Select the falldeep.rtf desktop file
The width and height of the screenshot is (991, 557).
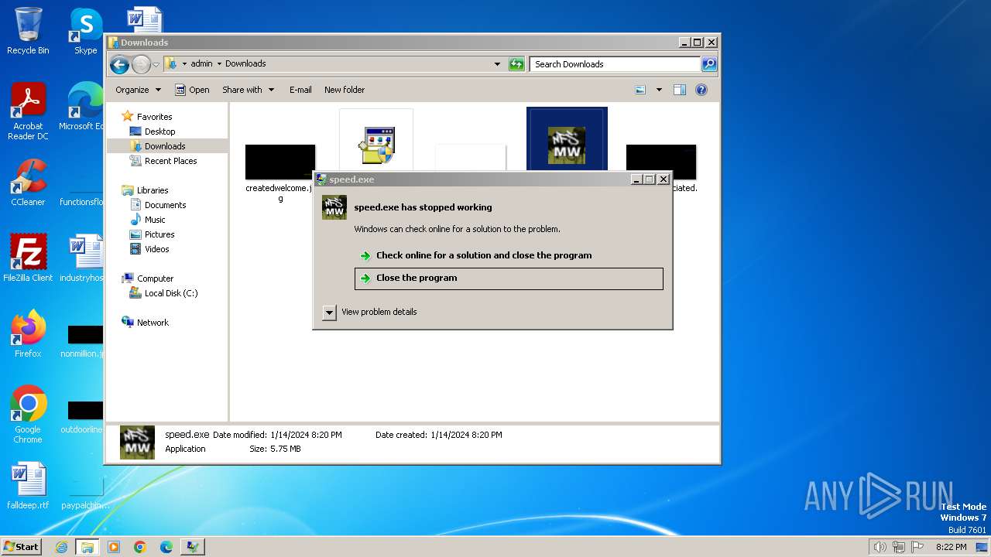click(x=28, y=486)
